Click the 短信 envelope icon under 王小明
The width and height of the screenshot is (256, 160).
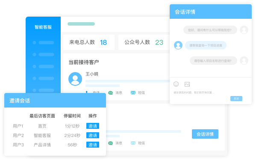(x=133, y=93)
